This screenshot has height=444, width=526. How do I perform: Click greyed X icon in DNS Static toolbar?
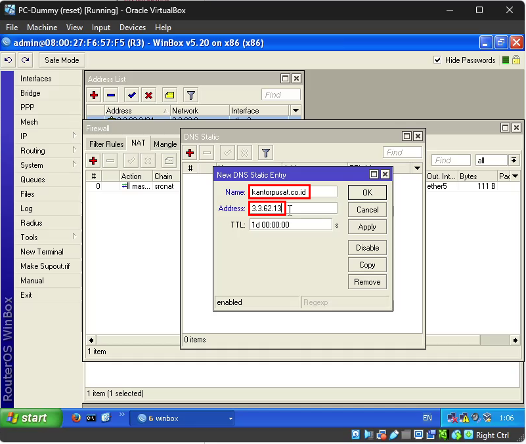[244, 153]
